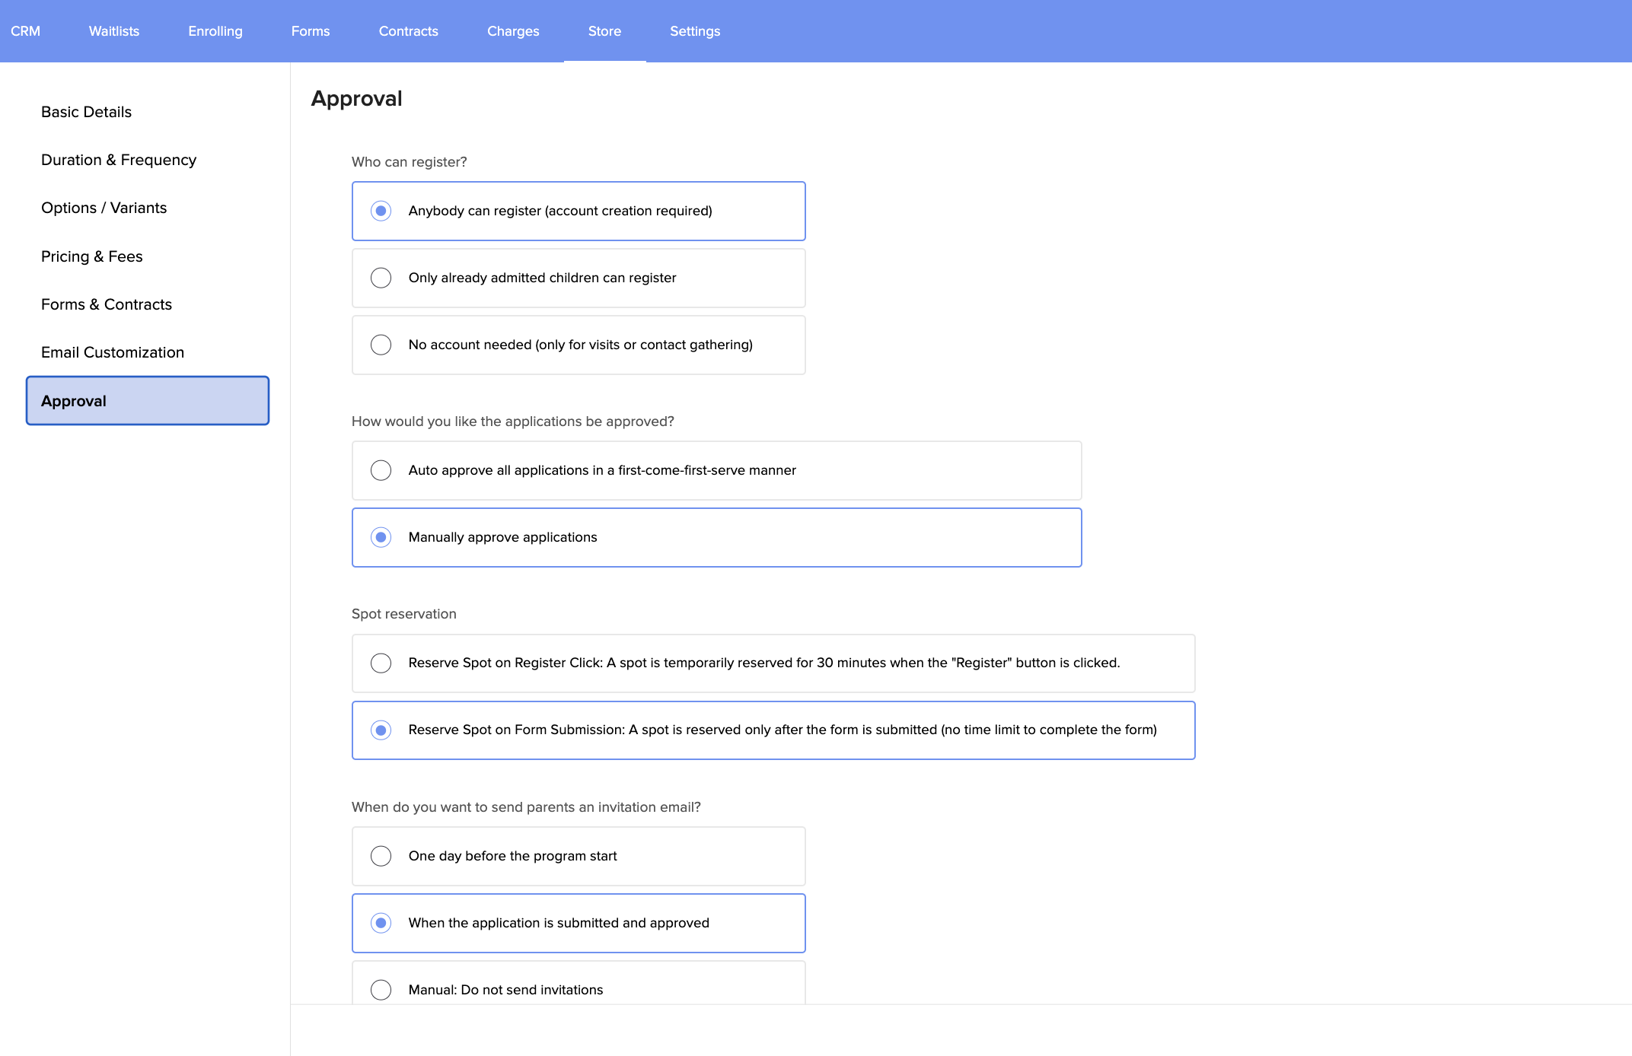Select 'When the application is submitted and approved'
The height and width of the screenshot is (1056, 1632).
click(x=381, y=923)
